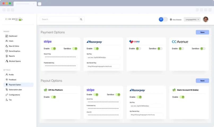
Task: Click the Dashboard grid icon in sidebar
Action: (7, 36)
